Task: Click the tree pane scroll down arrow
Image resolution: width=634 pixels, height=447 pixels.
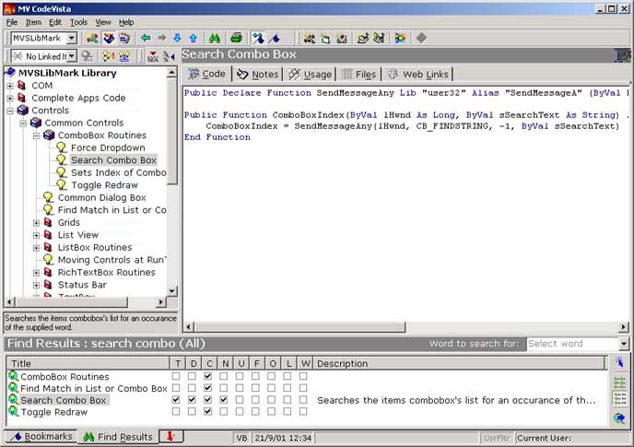Action: point(171,291)
